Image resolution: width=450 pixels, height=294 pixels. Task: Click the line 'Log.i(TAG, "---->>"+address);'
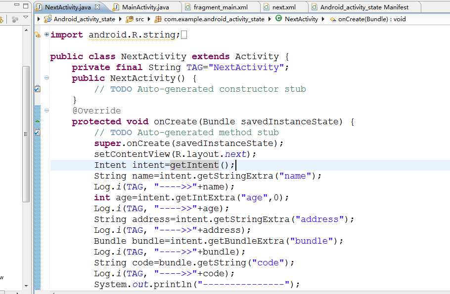pos(173,230)
